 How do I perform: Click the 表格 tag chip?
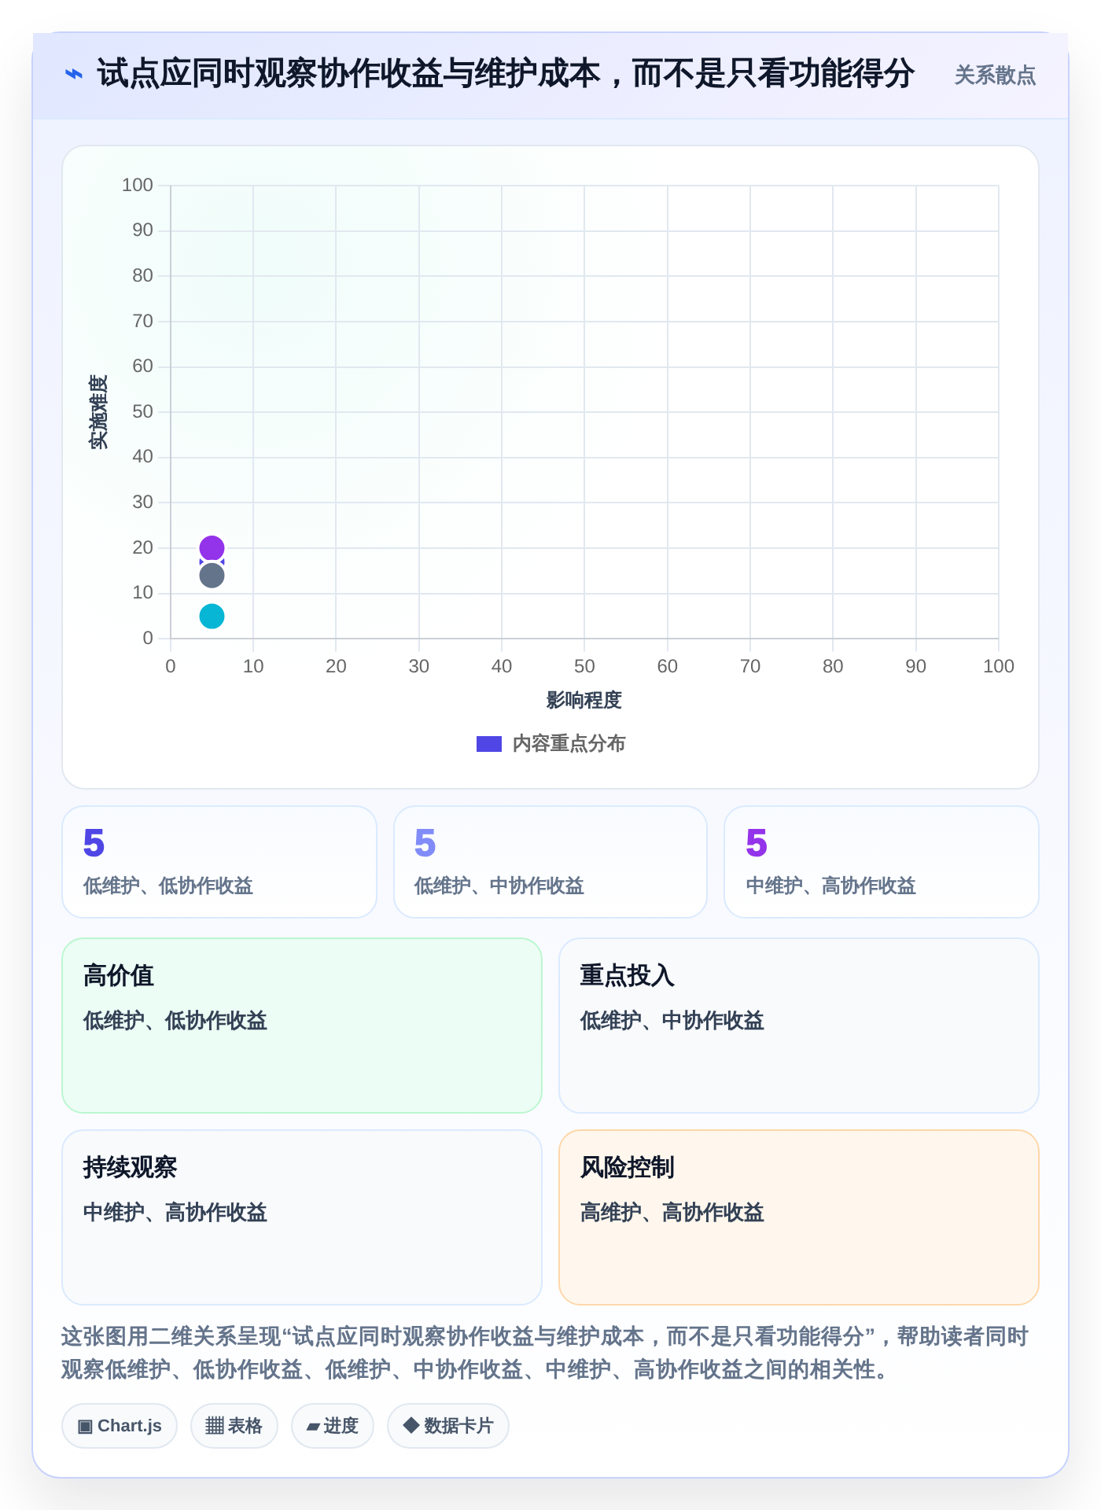234,1426
